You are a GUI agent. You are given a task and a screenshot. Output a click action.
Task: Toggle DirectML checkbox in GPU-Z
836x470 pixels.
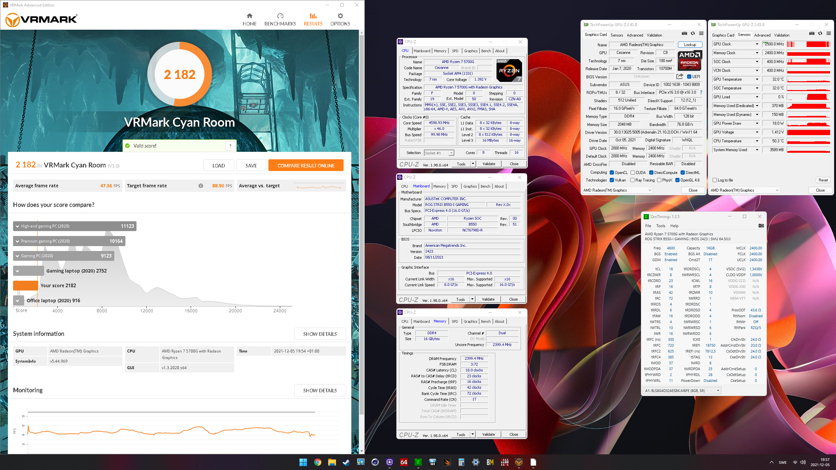pyautogui.click(x=683, y=173)
